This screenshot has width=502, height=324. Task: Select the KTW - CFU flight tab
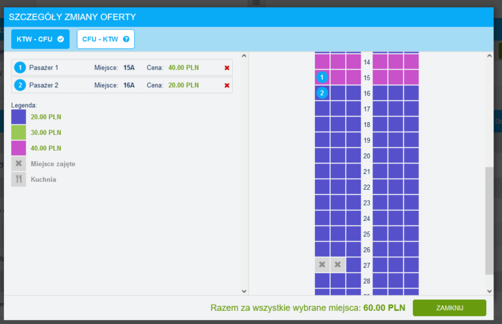tap(40, 39)
